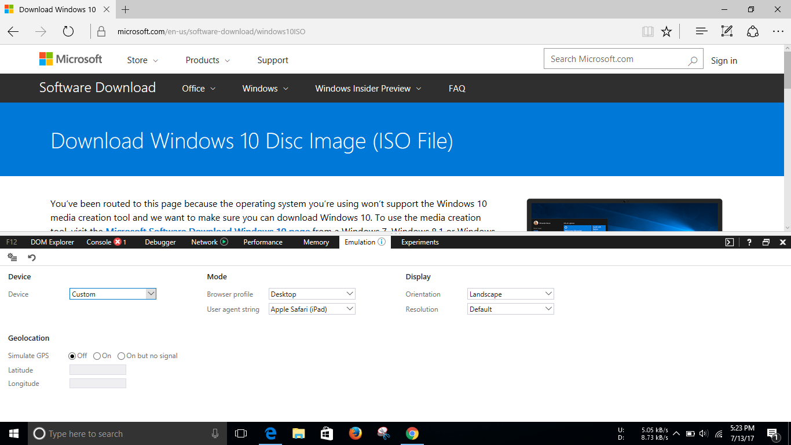Open Firefox from the taskbar
This screenshot has height=445, width=791.
pos(356,433)
